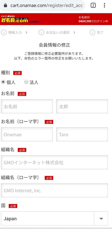112x229 pixels.
Task: Focus the Taro romaji field
Action: tap(82, 134)
